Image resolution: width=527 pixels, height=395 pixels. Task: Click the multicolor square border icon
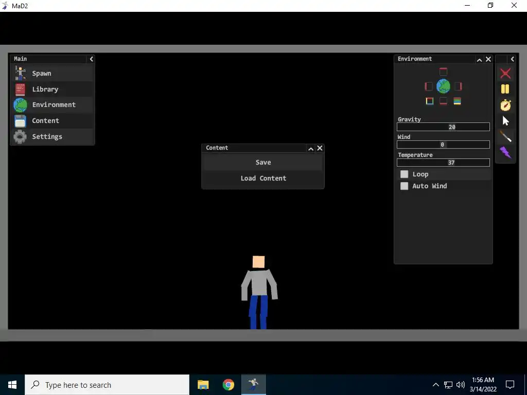429,101
